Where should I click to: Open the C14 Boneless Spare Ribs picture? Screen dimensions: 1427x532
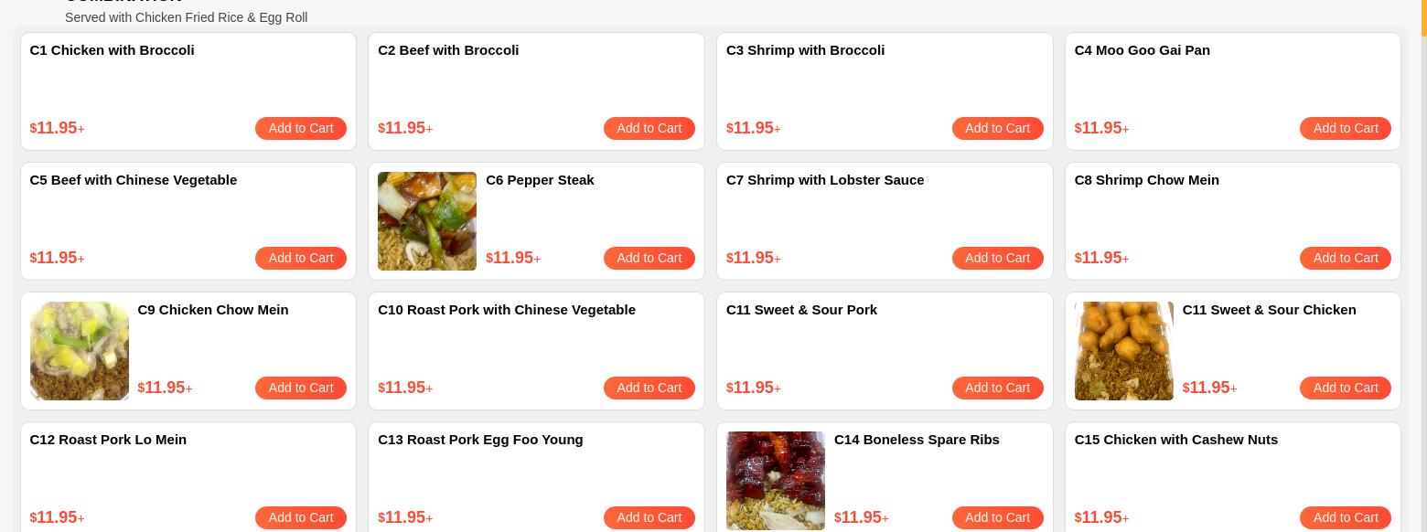point(776,481)
